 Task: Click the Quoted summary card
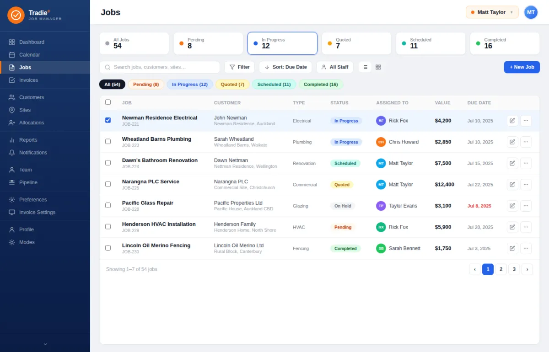click(x=356, y=43)
